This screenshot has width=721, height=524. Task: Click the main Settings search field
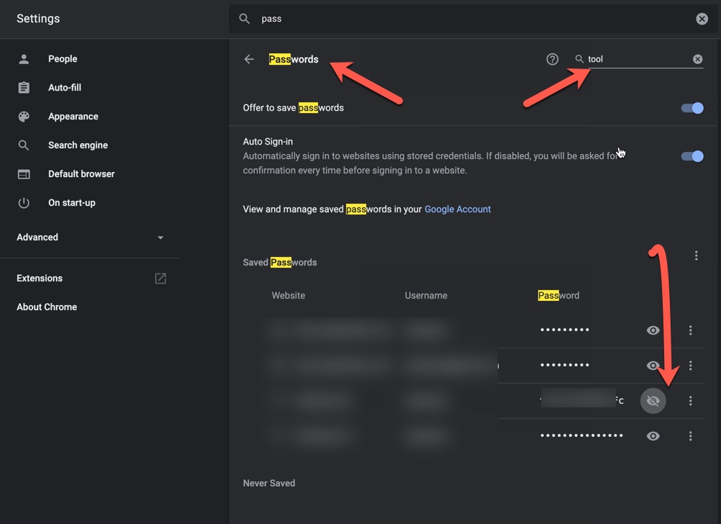click(473, 19)
